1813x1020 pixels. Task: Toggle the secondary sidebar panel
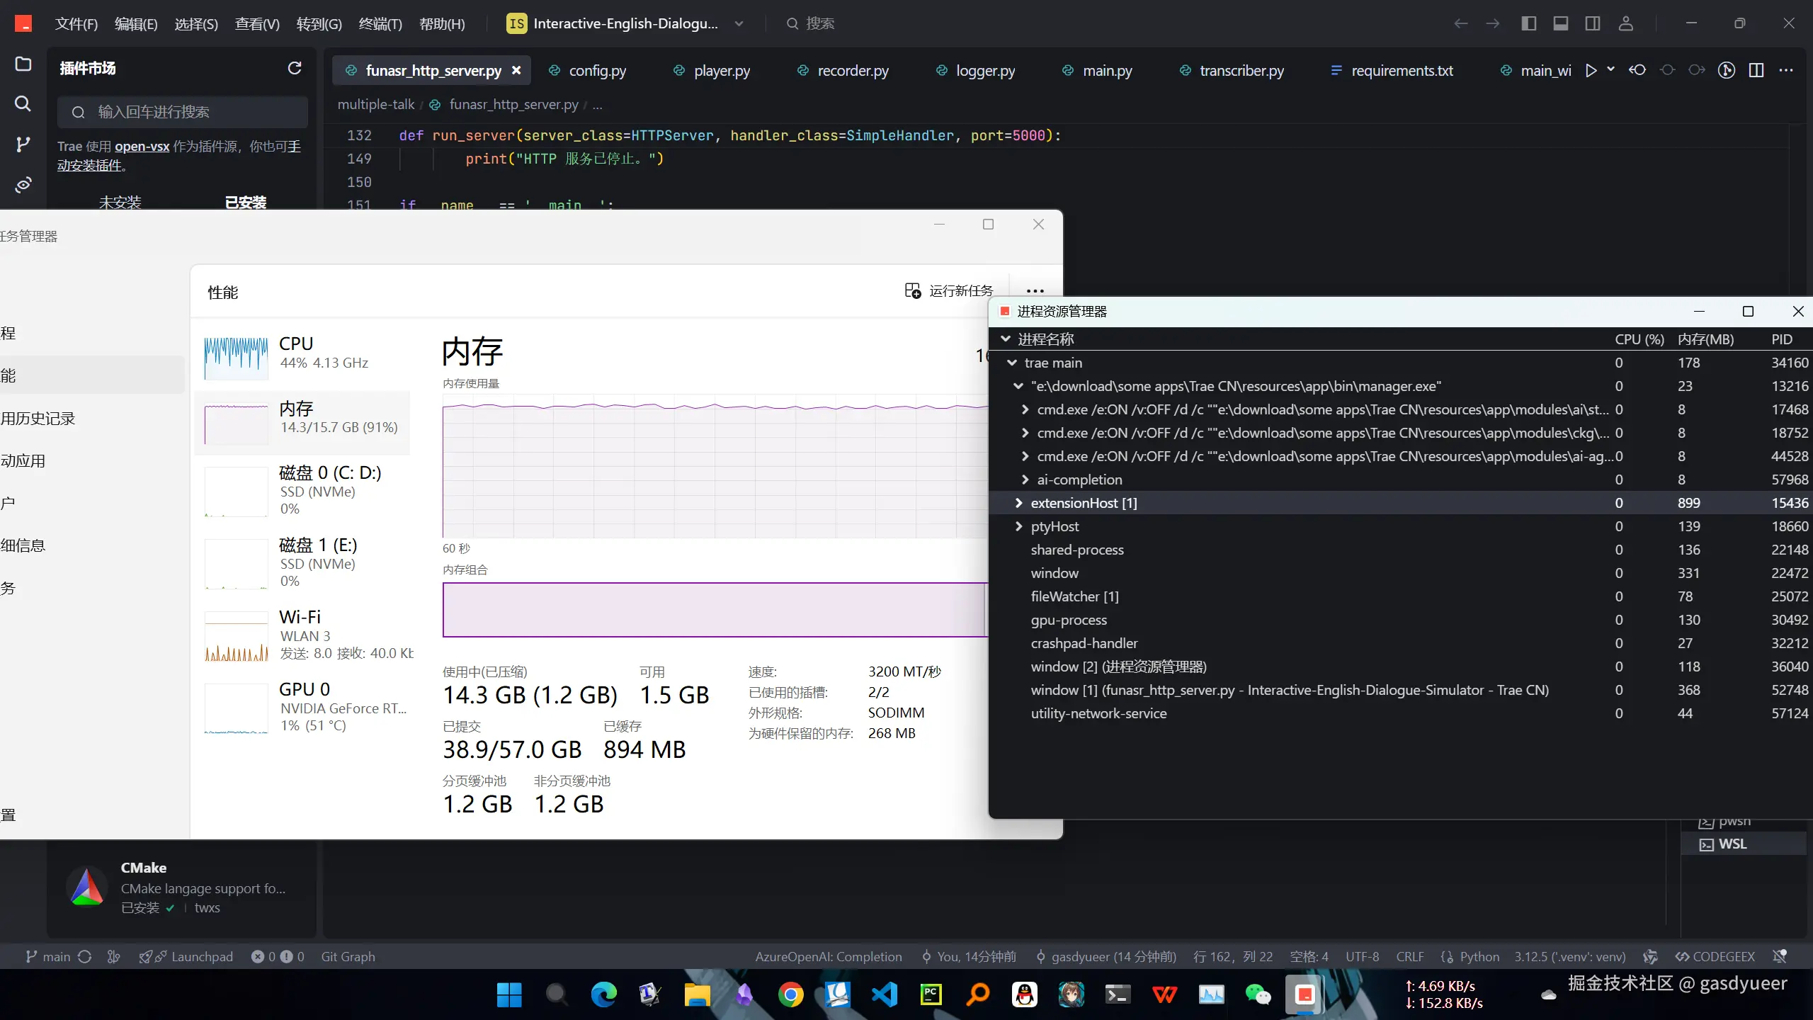[x=1592, y=23]
